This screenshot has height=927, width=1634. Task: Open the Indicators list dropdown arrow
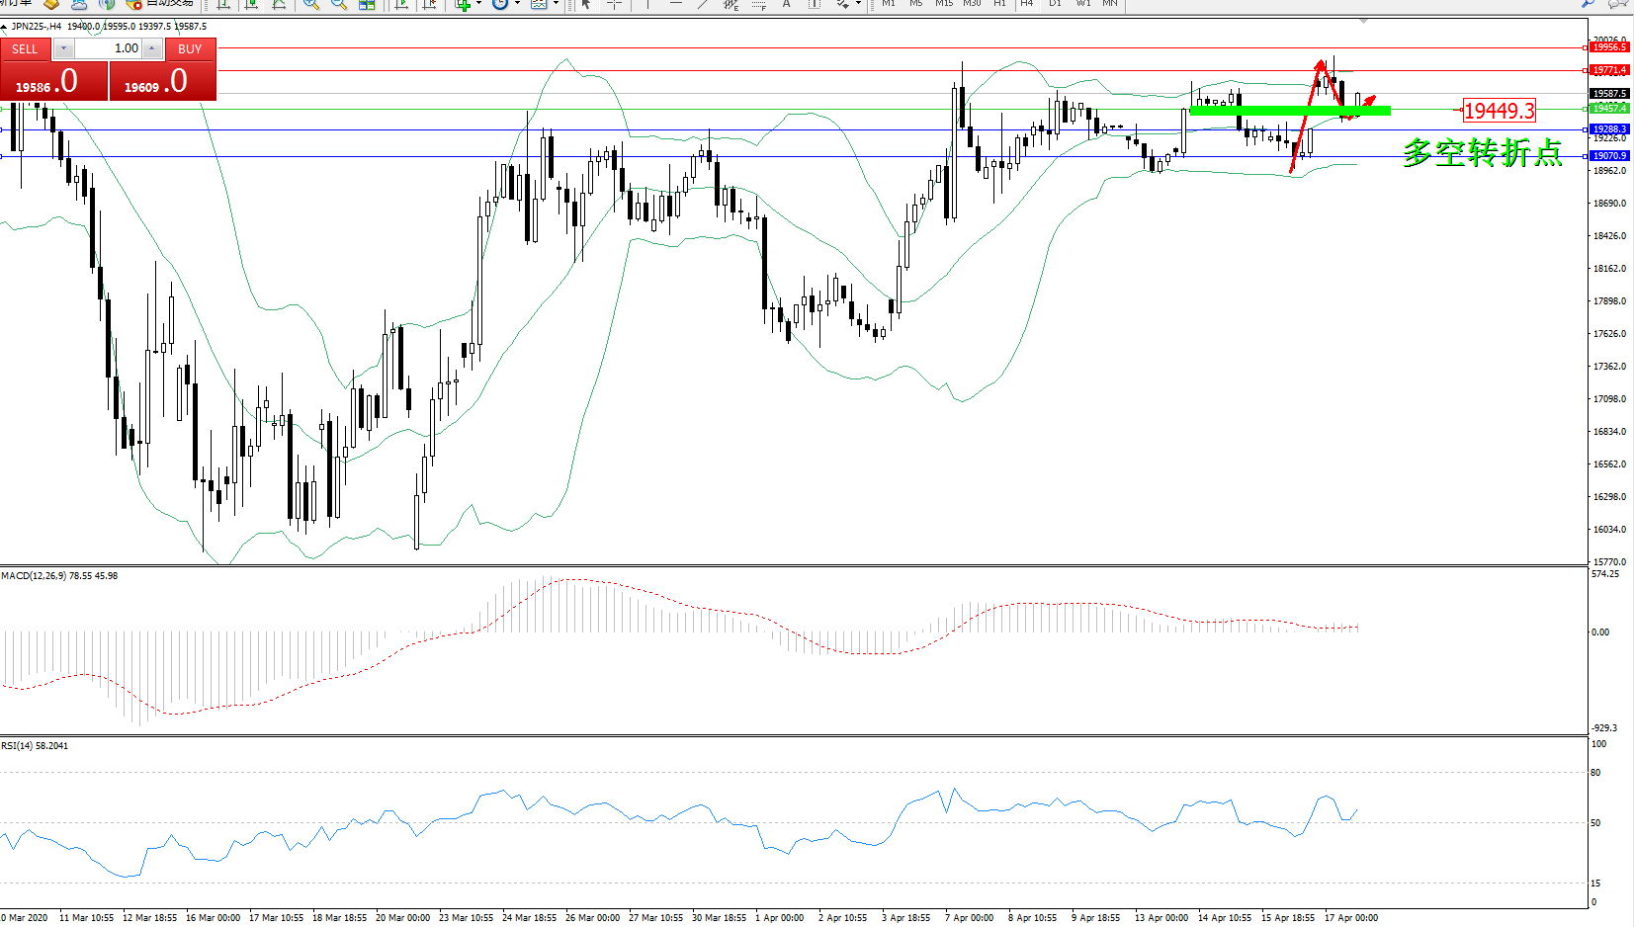click(x=478, y=5)
